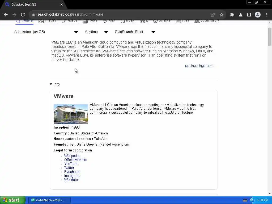
Task: Click the 'Legal form : corporation' line
Action: [73, 150]
